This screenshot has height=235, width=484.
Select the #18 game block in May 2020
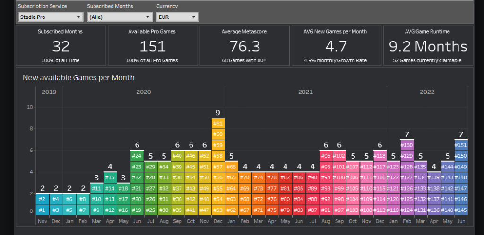123,188
